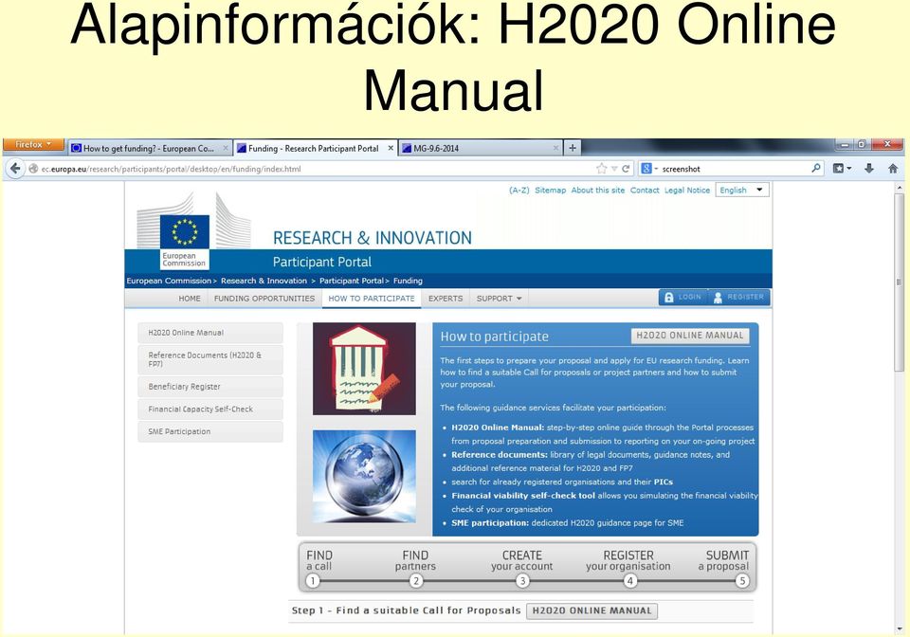This screenshot has height=637, width=910.
Task: Open FUNDING OPPORTUNITIES menu item
Action: [x=264, y=299]
